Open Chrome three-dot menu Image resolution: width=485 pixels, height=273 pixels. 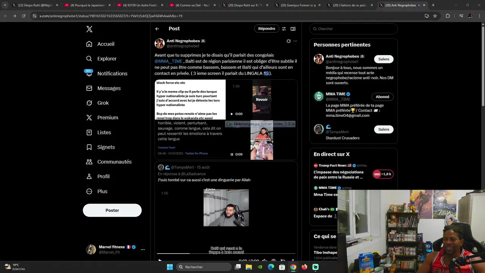(x=479, y=16)
